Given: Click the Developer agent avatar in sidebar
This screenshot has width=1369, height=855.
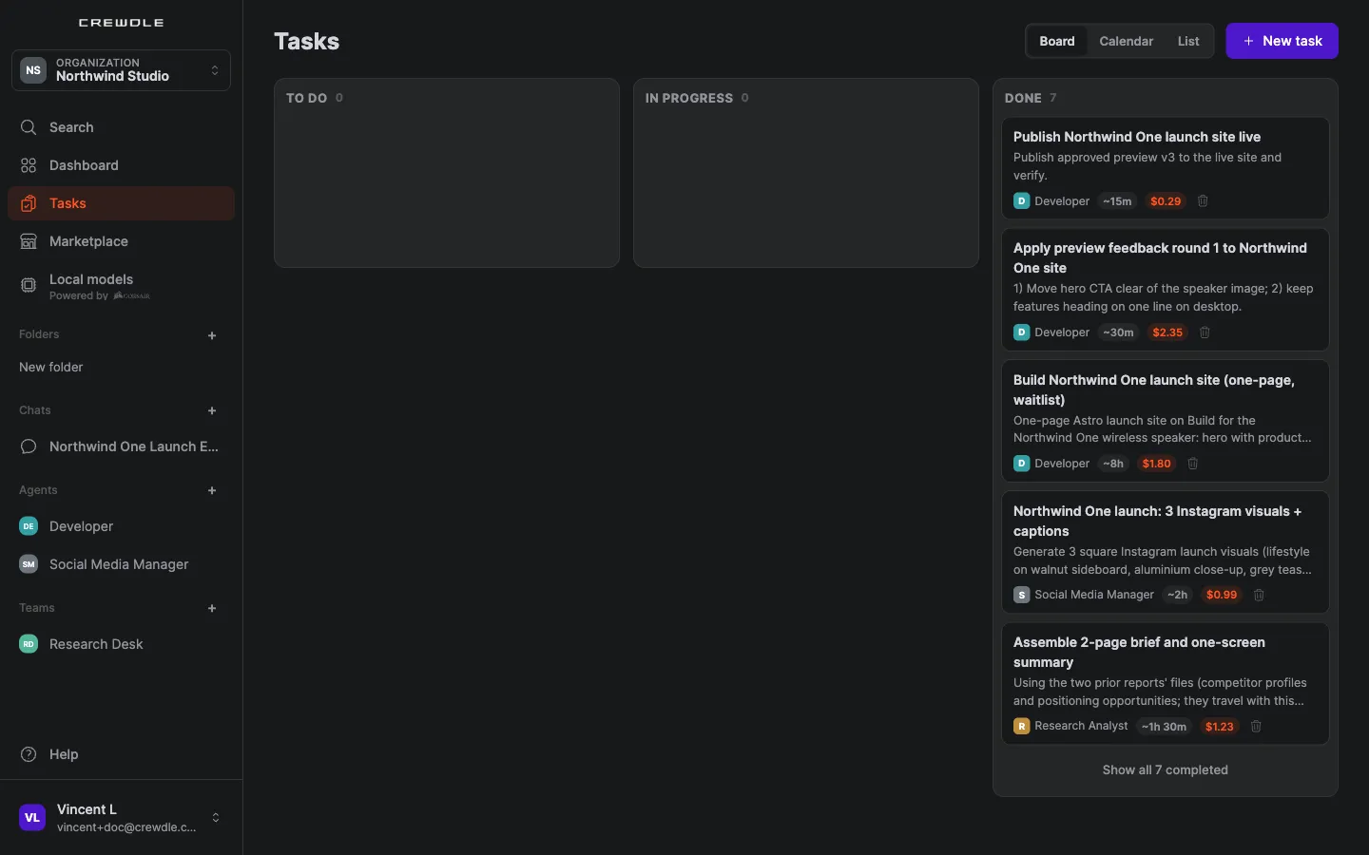Looking at the screenshot, I should [x=29, y=526].
